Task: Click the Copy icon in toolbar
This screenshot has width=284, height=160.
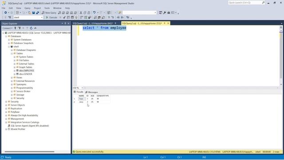Action: pyautogui.click(x=85, y=13)
